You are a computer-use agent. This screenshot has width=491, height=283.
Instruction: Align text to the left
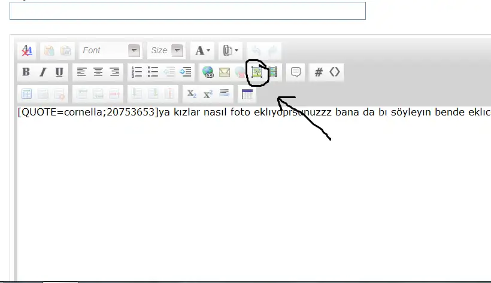(x=81, y=72)
